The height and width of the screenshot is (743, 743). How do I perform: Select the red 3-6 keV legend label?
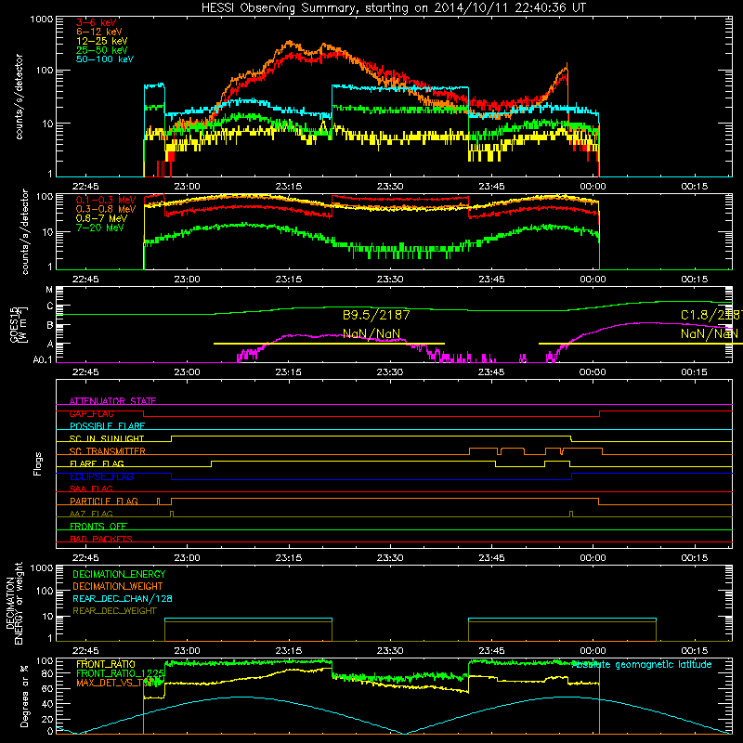click(x=97, y=22)
